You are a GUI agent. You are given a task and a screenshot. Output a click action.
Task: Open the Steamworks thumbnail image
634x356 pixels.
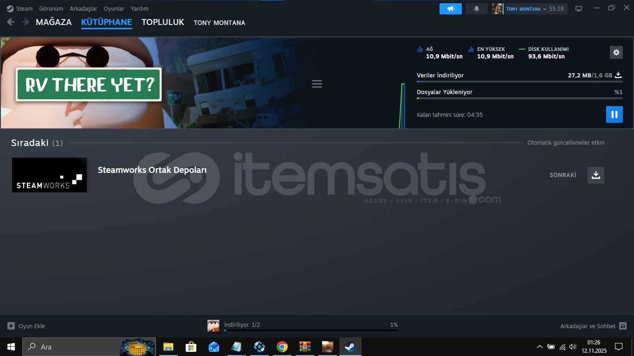click(49, 175)
